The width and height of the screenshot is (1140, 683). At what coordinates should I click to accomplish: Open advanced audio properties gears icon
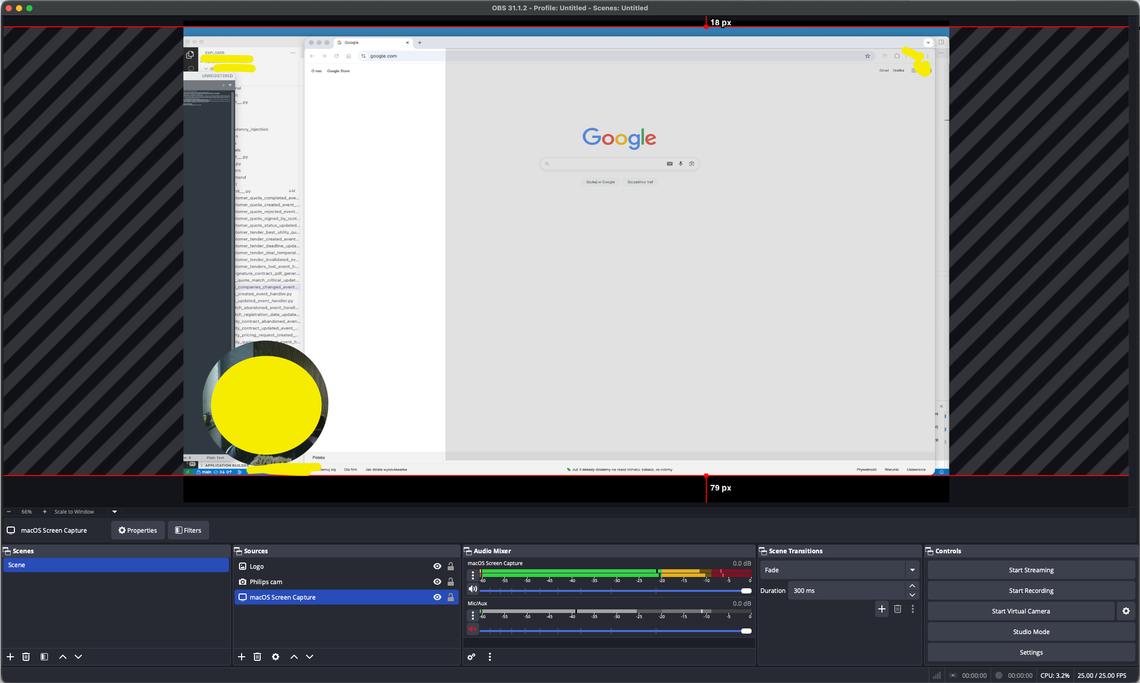tap(471, 657)
